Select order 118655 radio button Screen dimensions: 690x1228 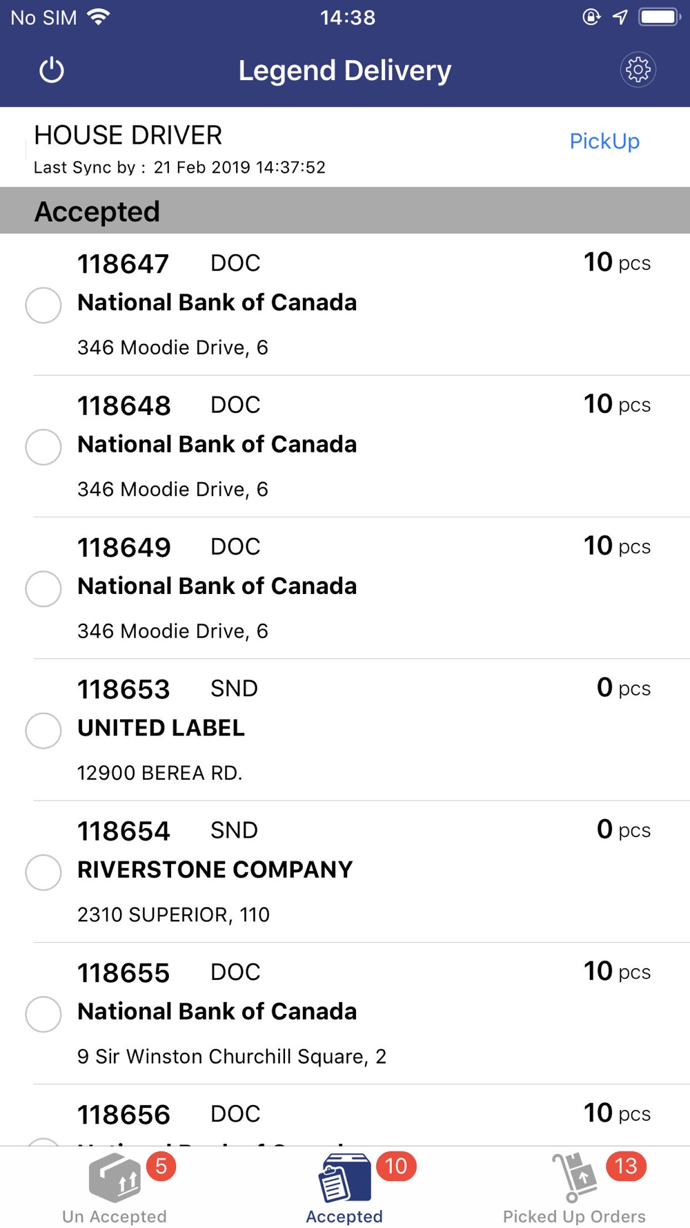tap(43, 1014)
